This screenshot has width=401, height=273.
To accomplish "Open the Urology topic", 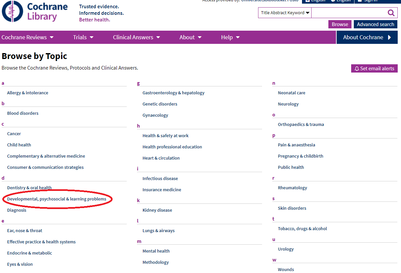I will point(286,249).
